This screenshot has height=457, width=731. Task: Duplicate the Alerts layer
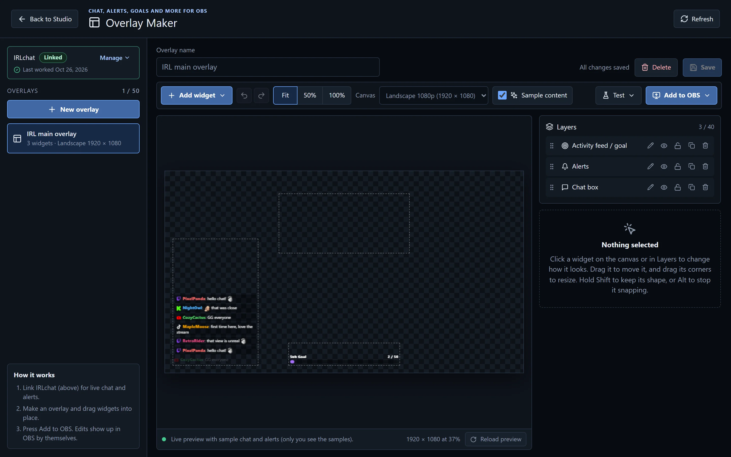point(691,167)
